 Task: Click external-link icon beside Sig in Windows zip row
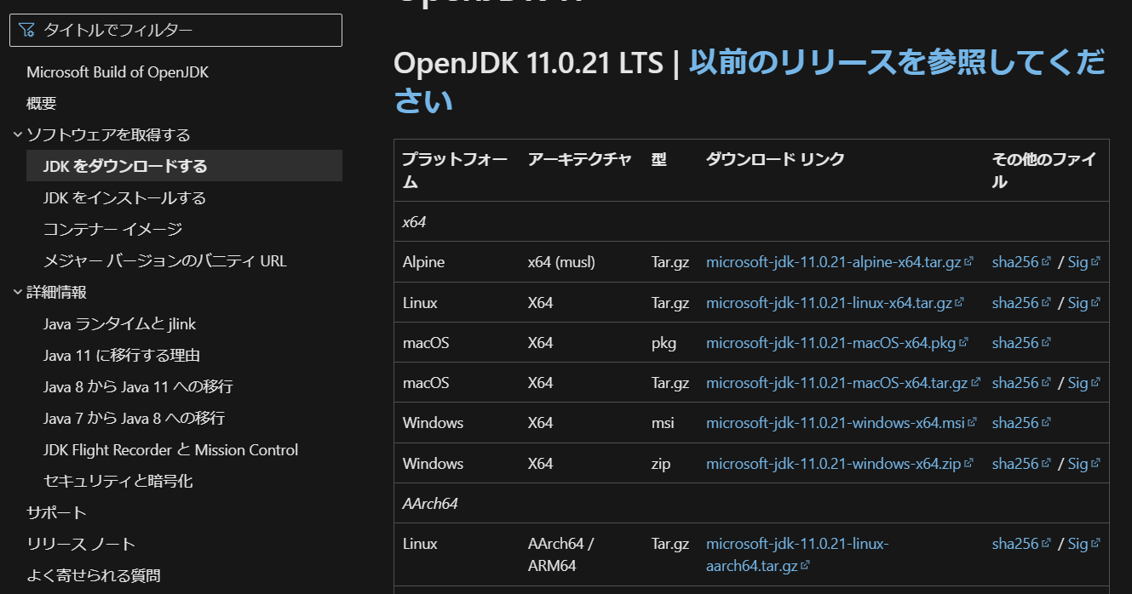pos(1095,464)
